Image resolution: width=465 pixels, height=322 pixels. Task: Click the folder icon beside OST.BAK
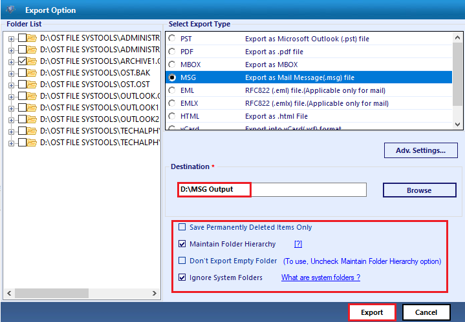(x=32, y=73)
